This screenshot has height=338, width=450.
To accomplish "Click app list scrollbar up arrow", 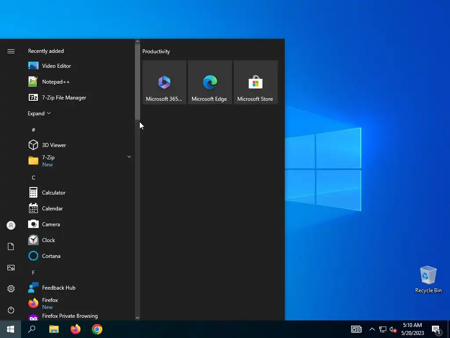I will coord(138,41).
